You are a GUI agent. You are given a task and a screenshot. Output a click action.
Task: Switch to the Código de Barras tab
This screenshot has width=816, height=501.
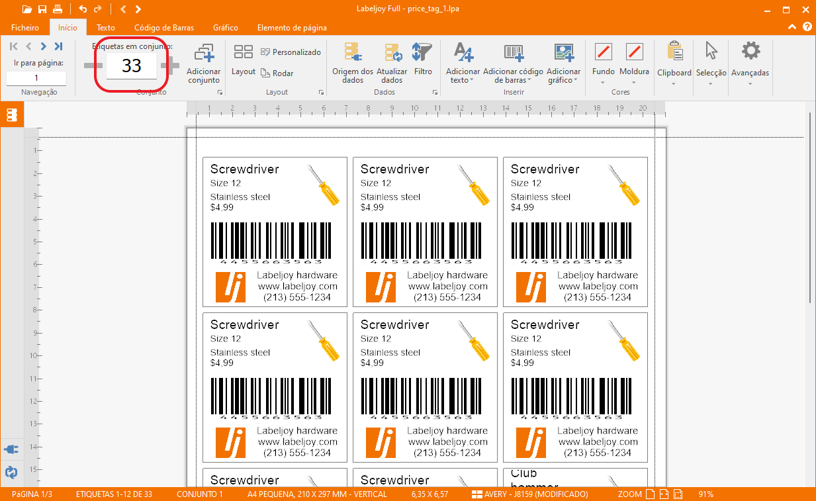[x=164, y=28]
